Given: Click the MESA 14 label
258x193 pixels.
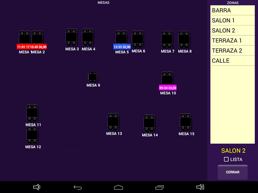Looking at the screenshot, I should click(x=150, y=135).
